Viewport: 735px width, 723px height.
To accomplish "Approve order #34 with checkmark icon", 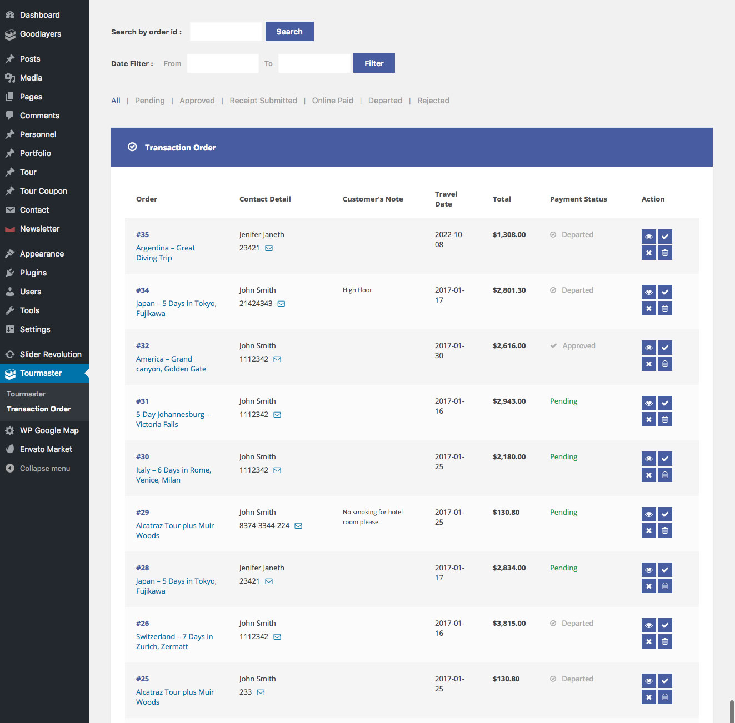I will (664, 292).
